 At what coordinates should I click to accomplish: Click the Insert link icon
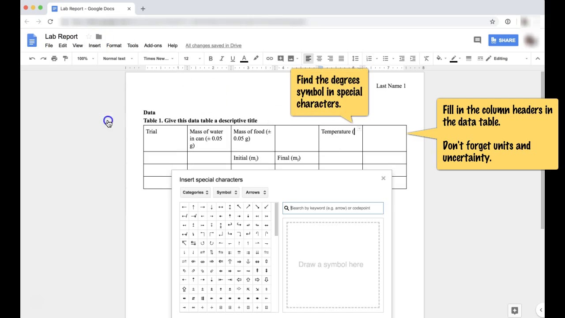tap(270, 58)
